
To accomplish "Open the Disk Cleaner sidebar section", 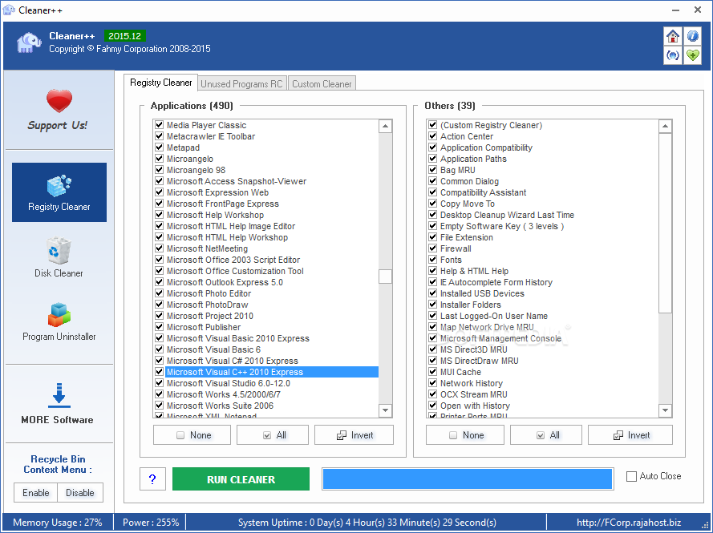I will click(59, 256).
